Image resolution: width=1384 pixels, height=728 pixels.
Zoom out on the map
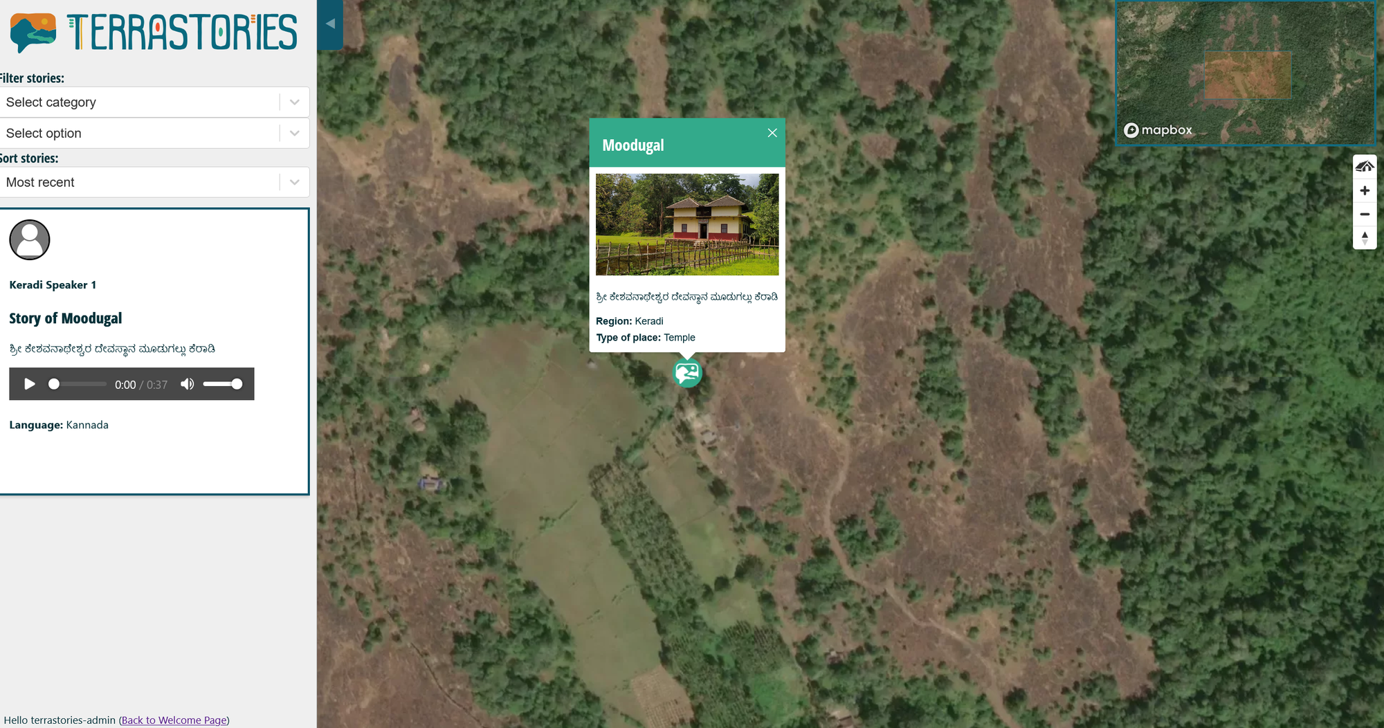click(1365, 214)
